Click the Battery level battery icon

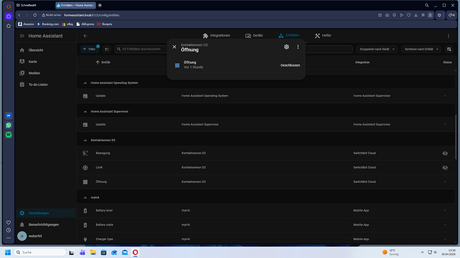pos(85,211)
